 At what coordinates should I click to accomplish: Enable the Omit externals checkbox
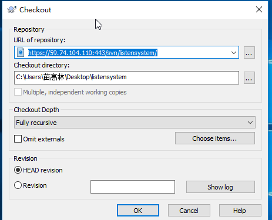(x=18, y=139)
